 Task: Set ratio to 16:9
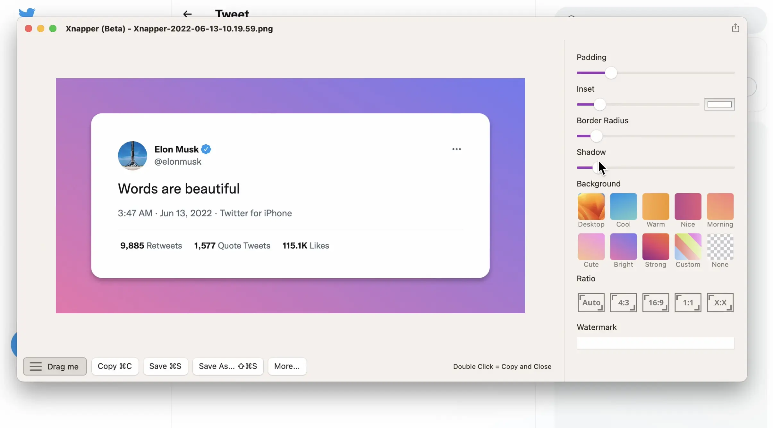(x=656, y=302)
